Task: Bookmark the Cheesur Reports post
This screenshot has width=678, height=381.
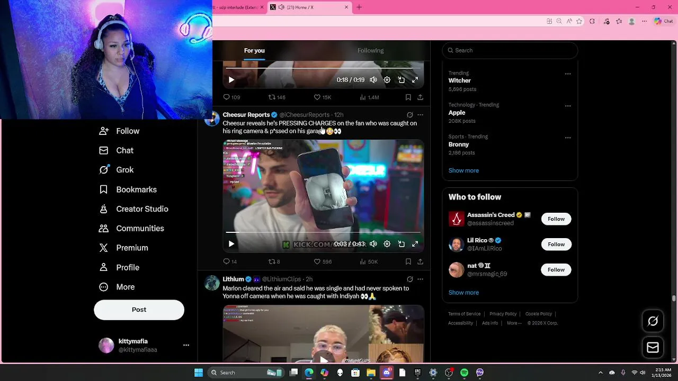Action: click(408, 261)
